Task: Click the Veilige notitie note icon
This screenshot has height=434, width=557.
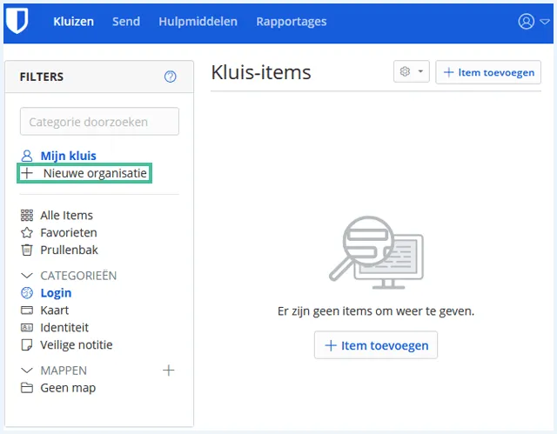Action: 27,345
